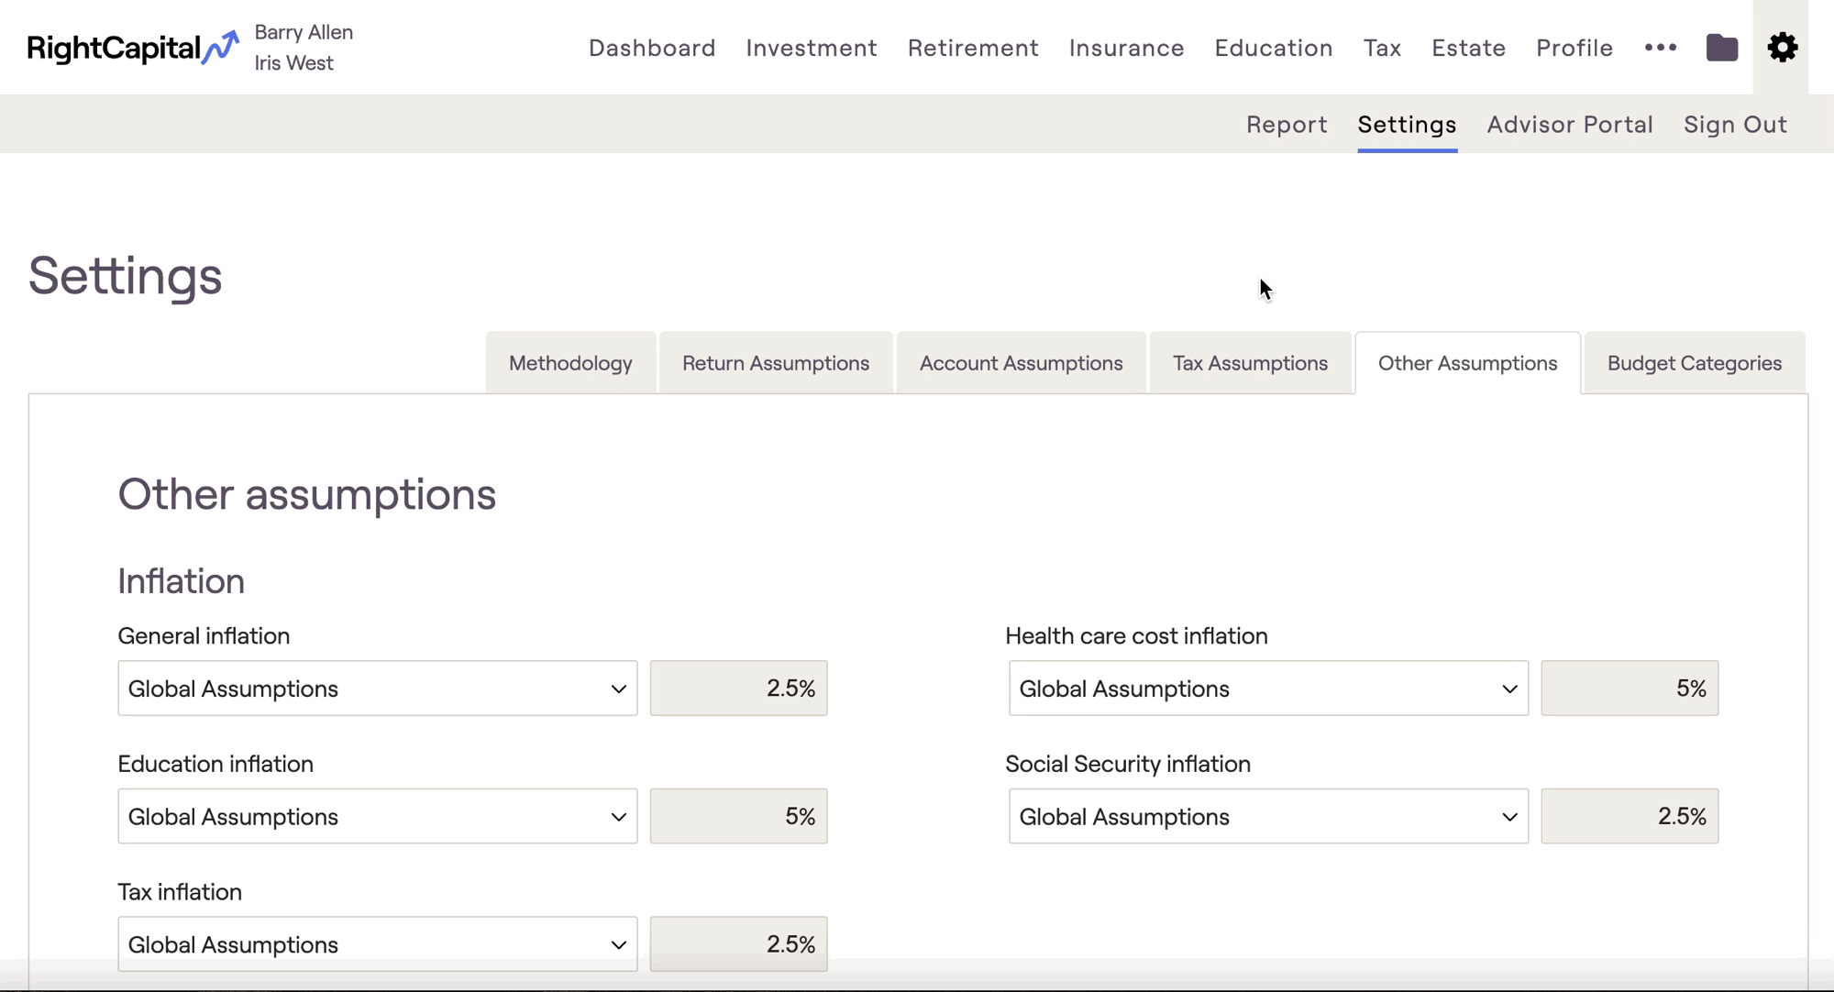Click Sign Out

(1735, 124)
